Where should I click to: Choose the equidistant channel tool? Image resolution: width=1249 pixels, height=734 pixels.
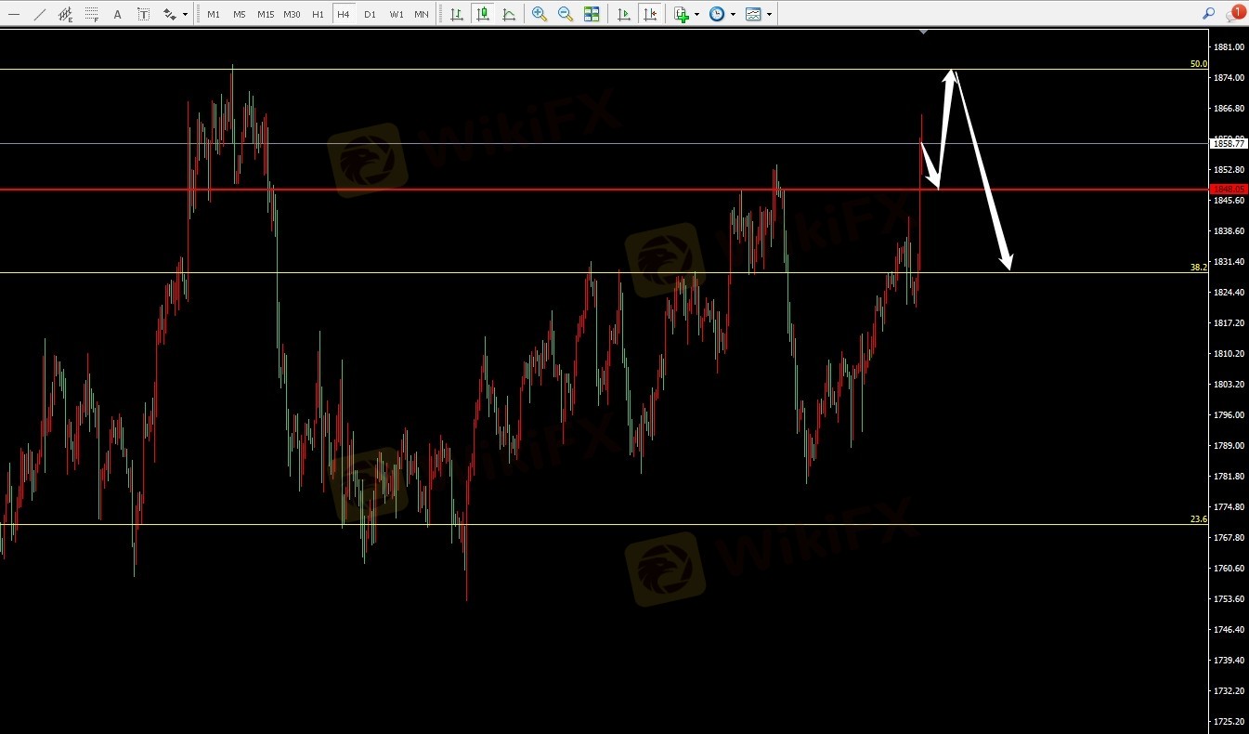[65, 14]
